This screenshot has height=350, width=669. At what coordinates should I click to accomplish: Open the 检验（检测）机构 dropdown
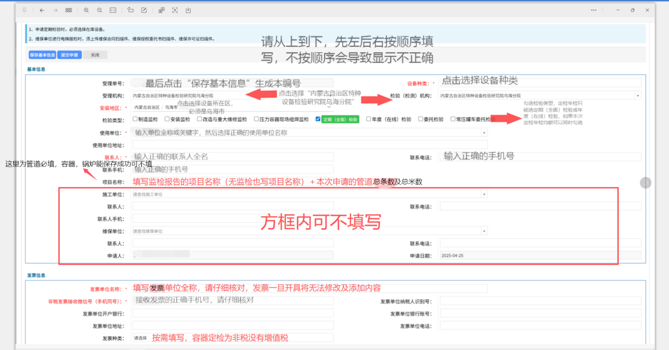point(638,95)
